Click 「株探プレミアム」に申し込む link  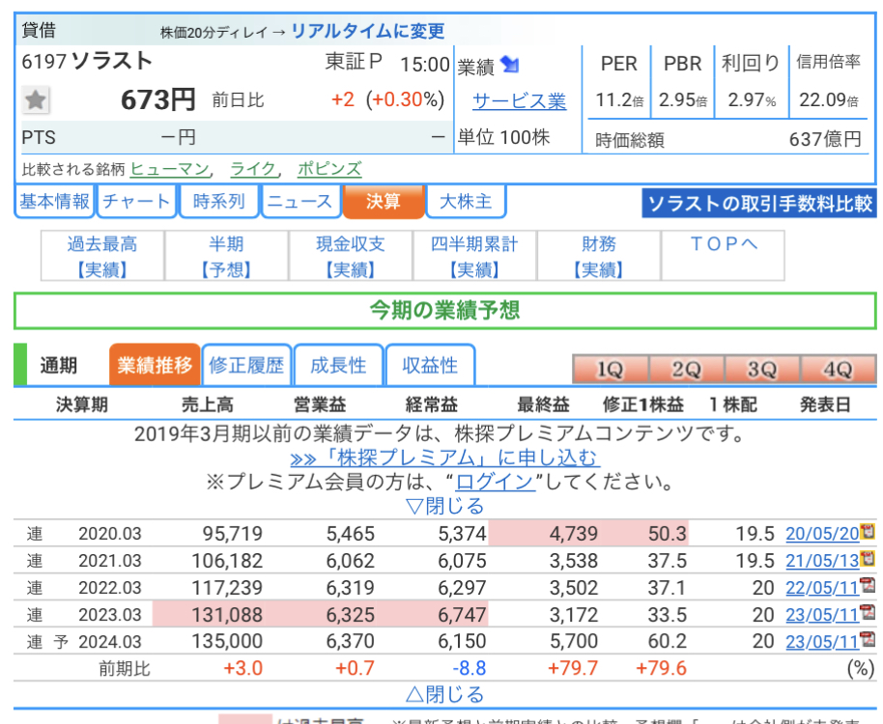444,458
